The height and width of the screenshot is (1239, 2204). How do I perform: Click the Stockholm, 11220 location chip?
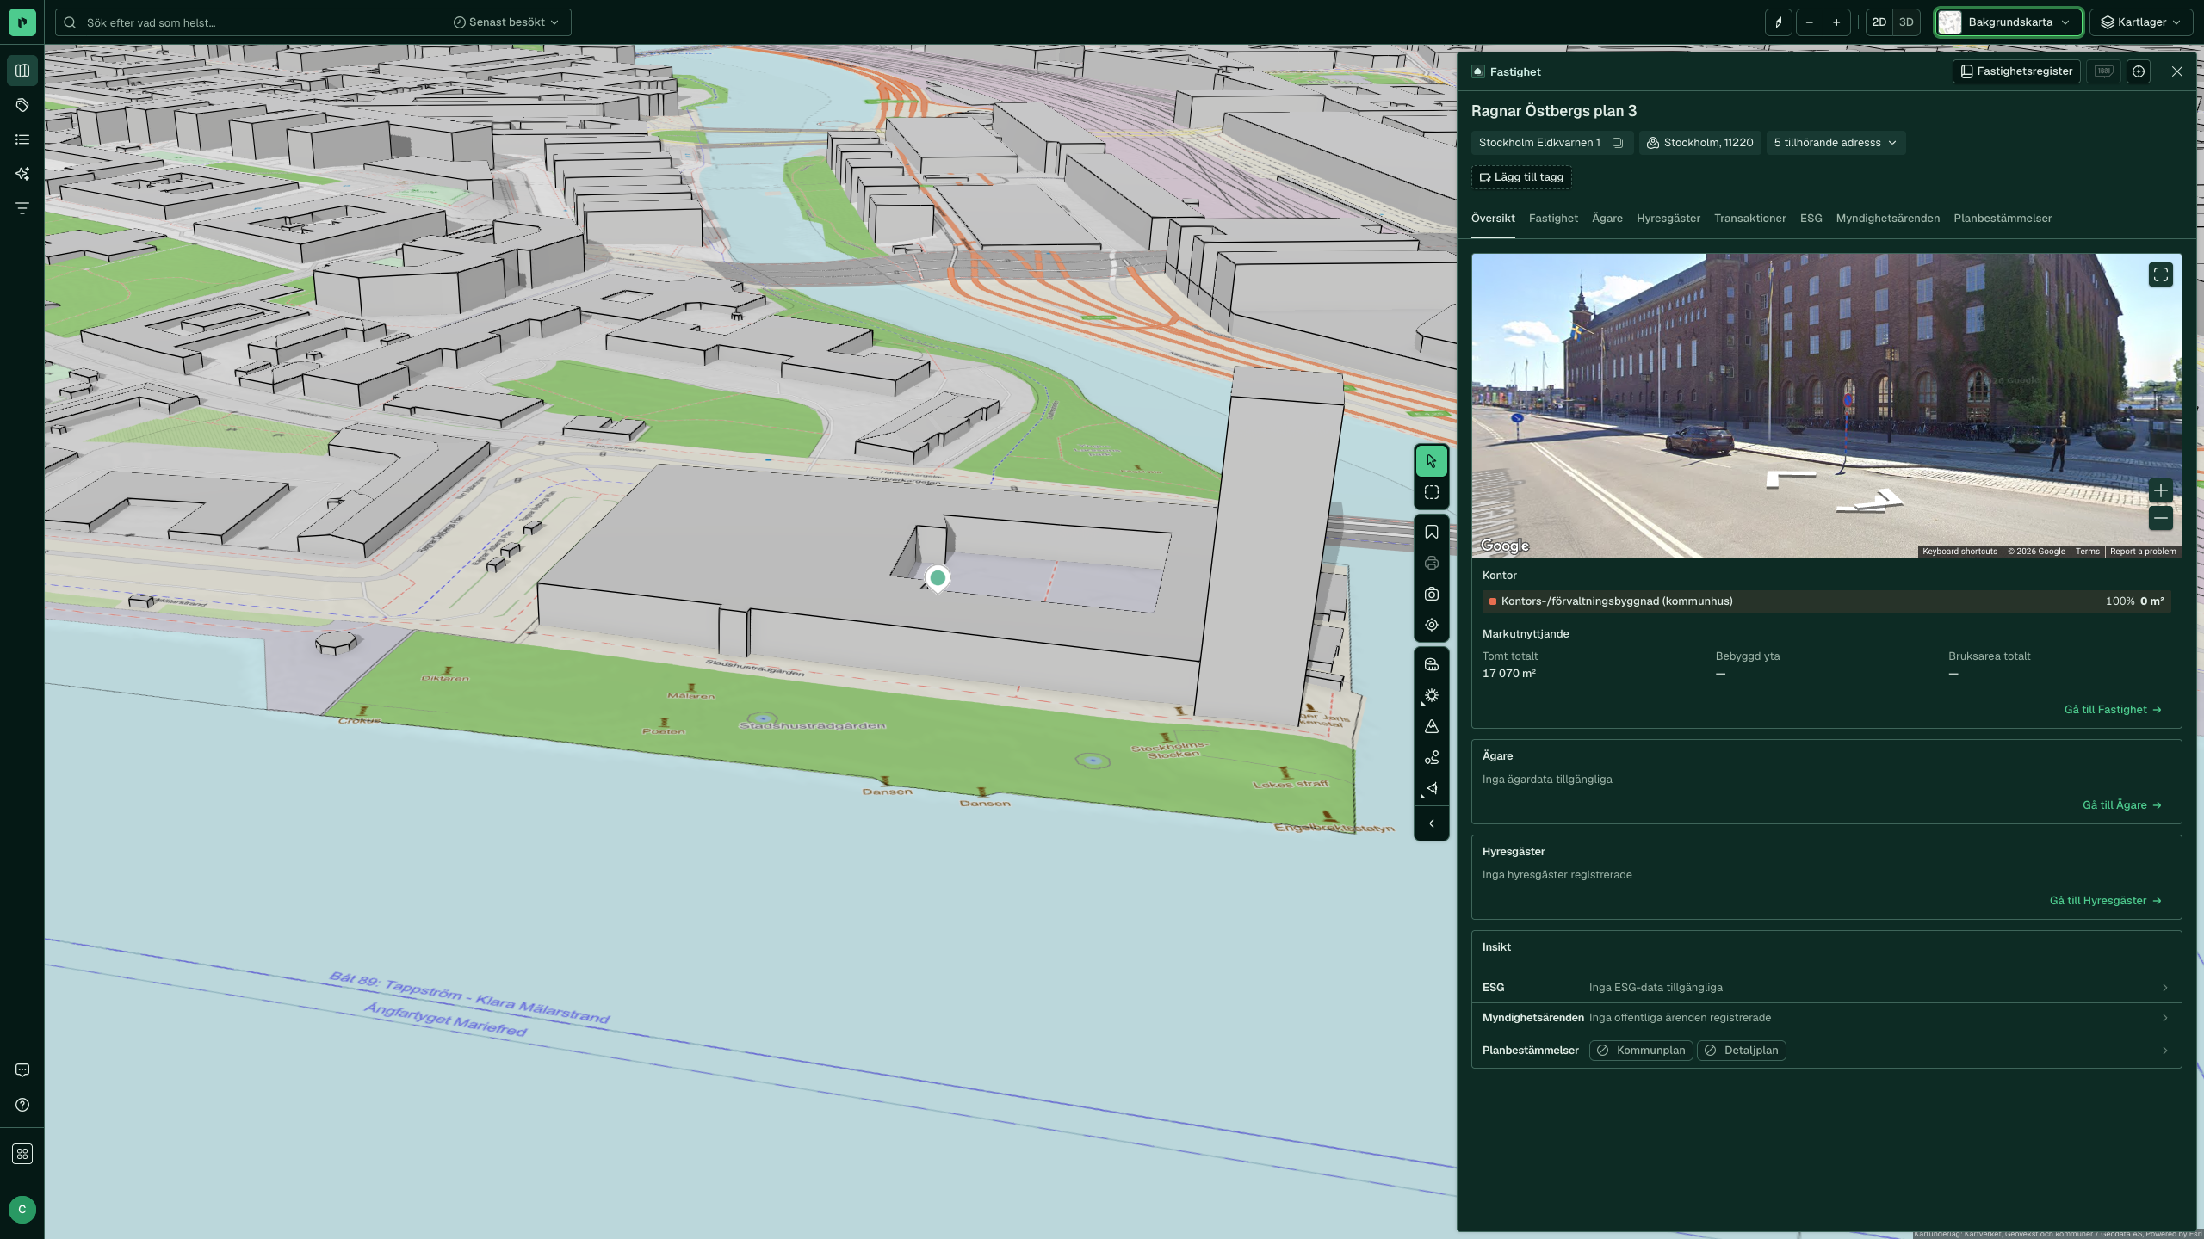pyautogui.click(x=1700, y=143)
